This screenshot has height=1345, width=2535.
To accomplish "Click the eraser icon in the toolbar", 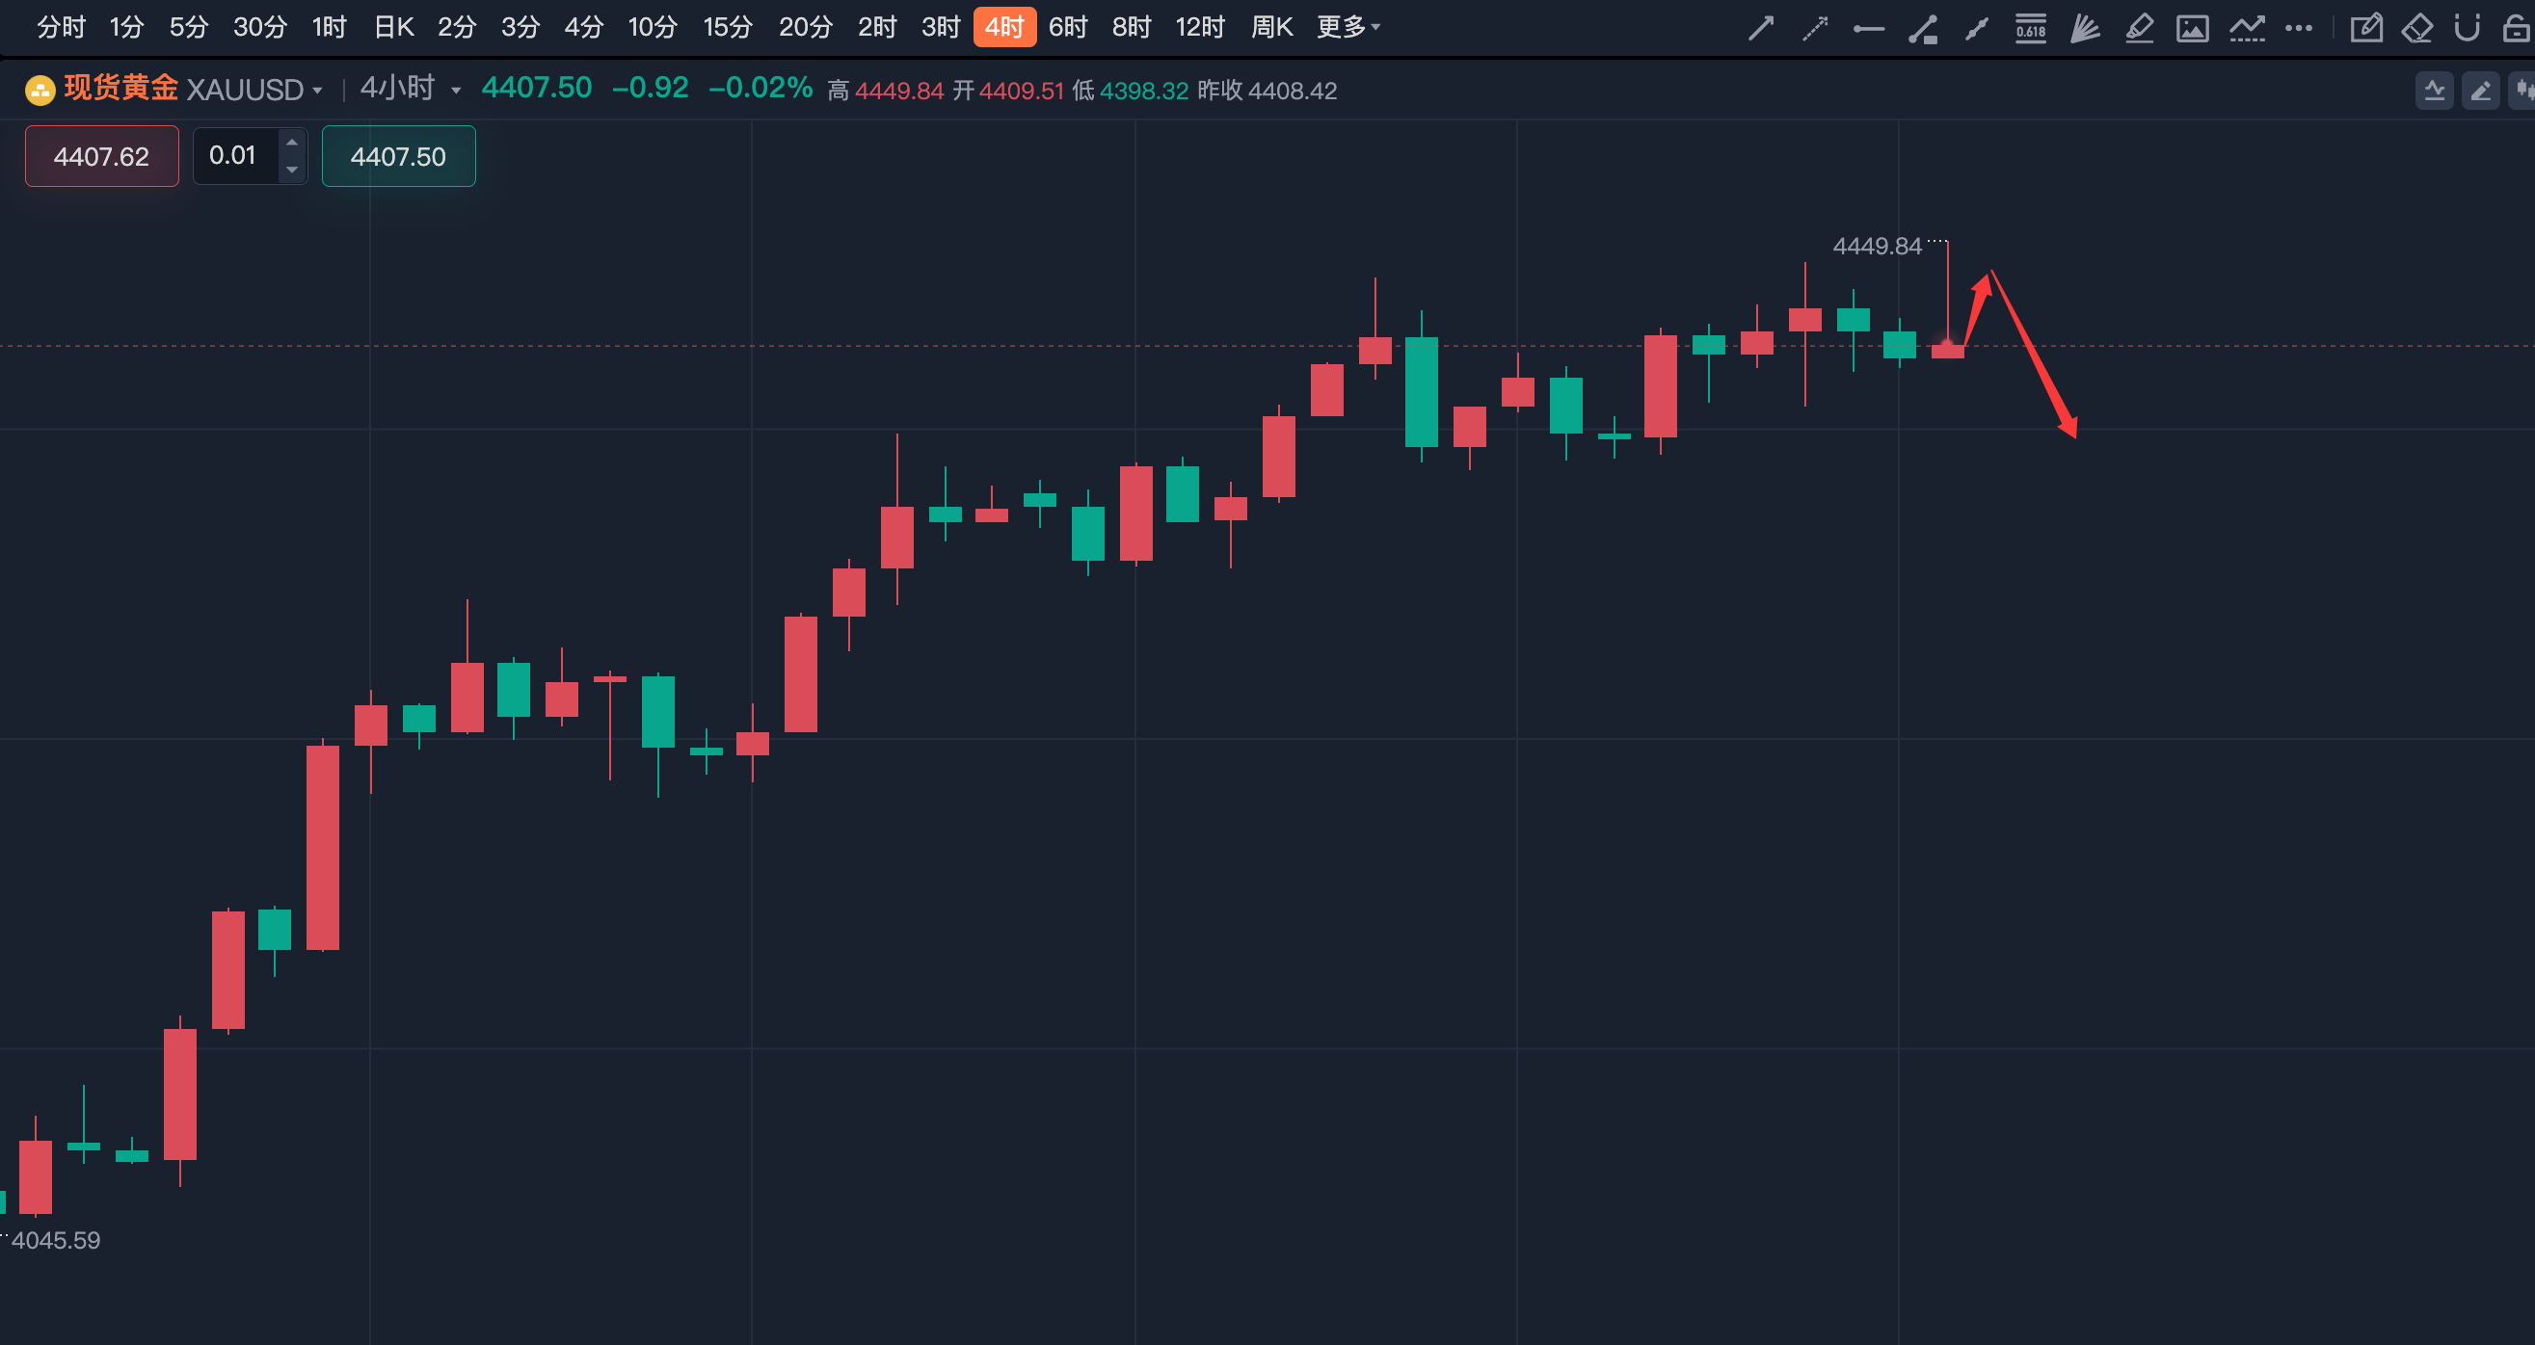I will point(2416,28).
